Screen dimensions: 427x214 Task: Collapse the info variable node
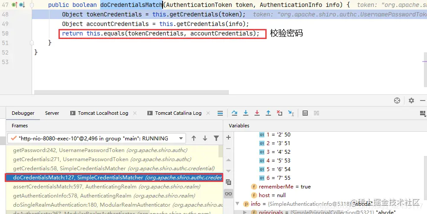tap(237, 204)
